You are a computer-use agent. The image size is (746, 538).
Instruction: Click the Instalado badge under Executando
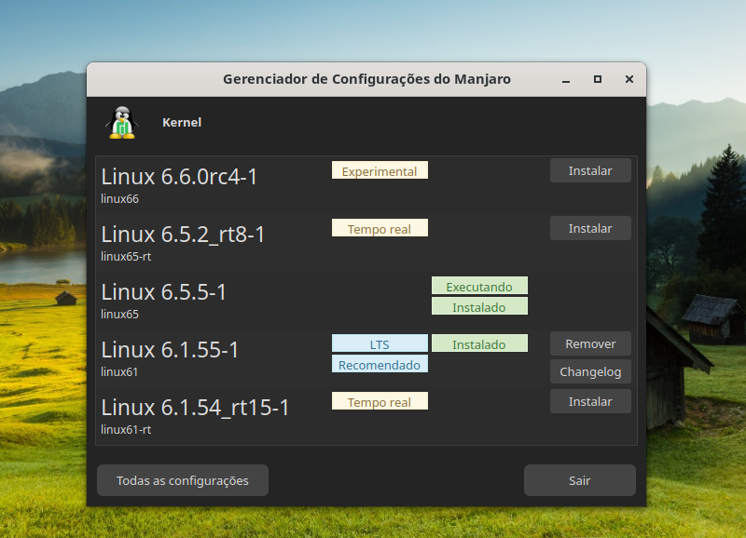(x=479, y=305)
